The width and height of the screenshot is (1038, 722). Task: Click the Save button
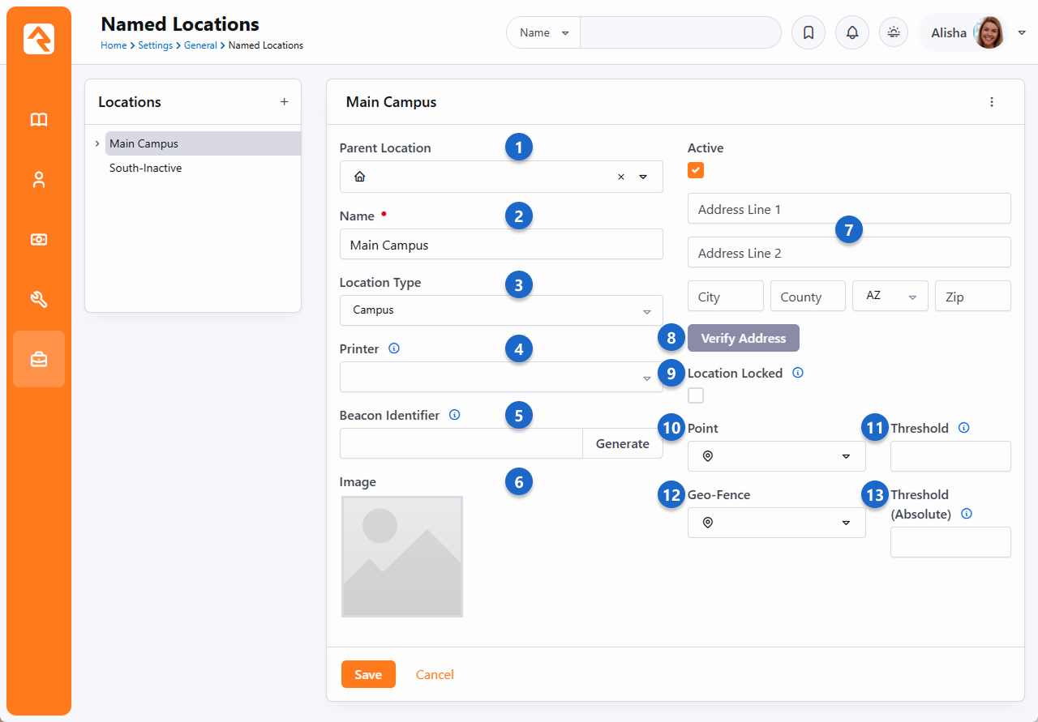pyautogui.click(x=368, y=674)
